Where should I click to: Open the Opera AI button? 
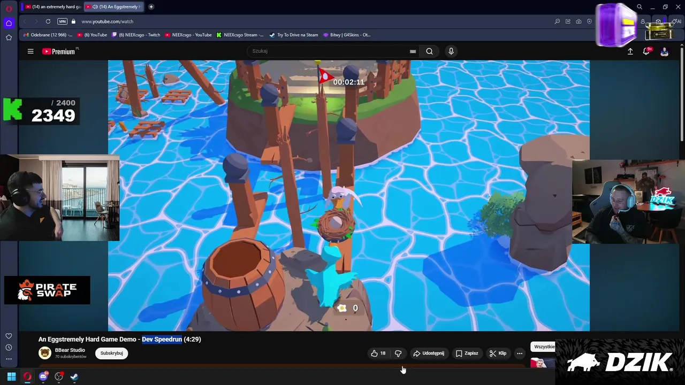tap(677, 21)
